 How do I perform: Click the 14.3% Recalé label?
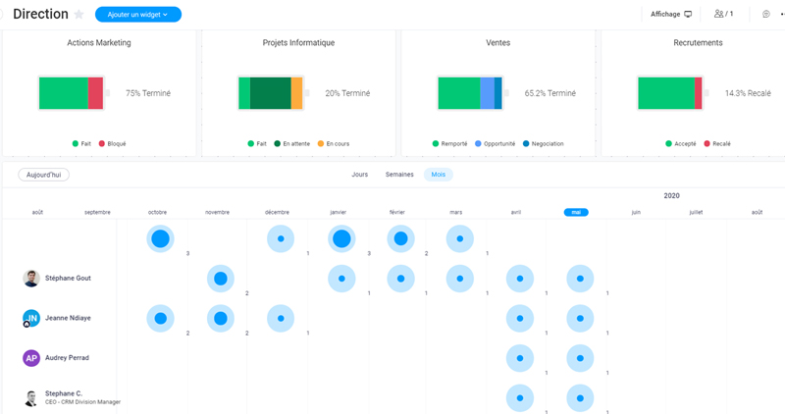(748, 93)
